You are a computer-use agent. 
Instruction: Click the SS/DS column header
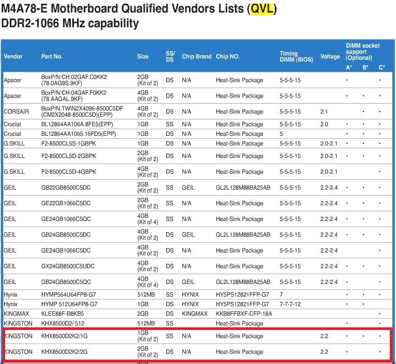coord(170,56)
